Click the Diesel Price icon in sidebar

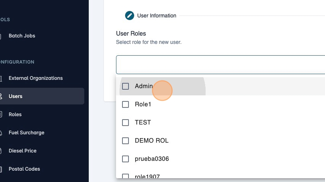tap(1, 151)
